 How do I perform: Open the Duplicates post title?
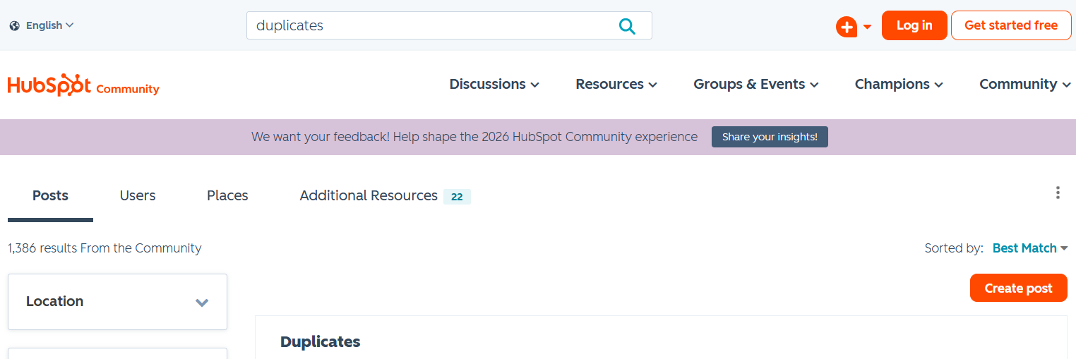pyautogui.click(x=320, y=342)
